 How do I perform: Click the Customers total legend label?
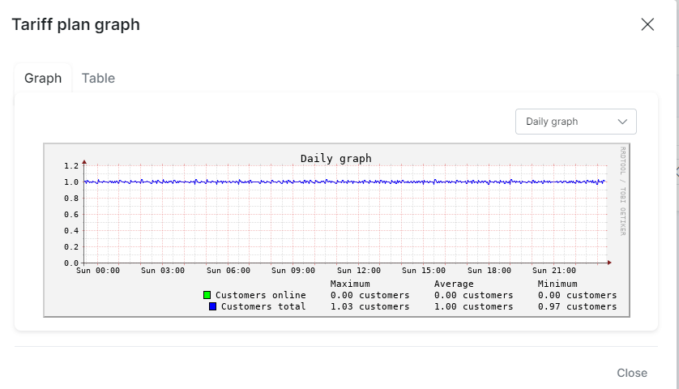263,306
